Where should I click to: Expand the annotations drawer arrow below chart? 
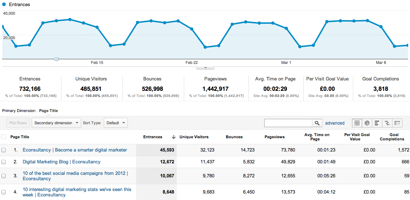205,68
